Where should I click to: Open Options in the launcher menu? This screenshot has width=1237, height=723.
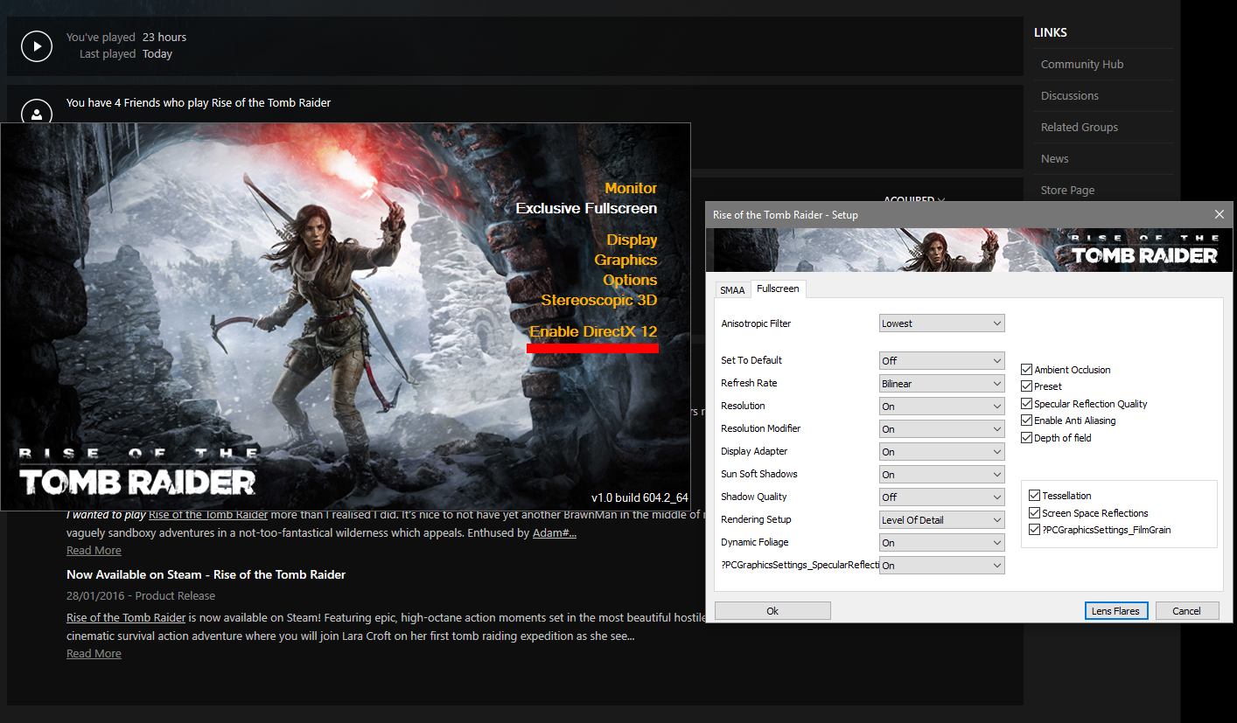[x=630, y=280]
